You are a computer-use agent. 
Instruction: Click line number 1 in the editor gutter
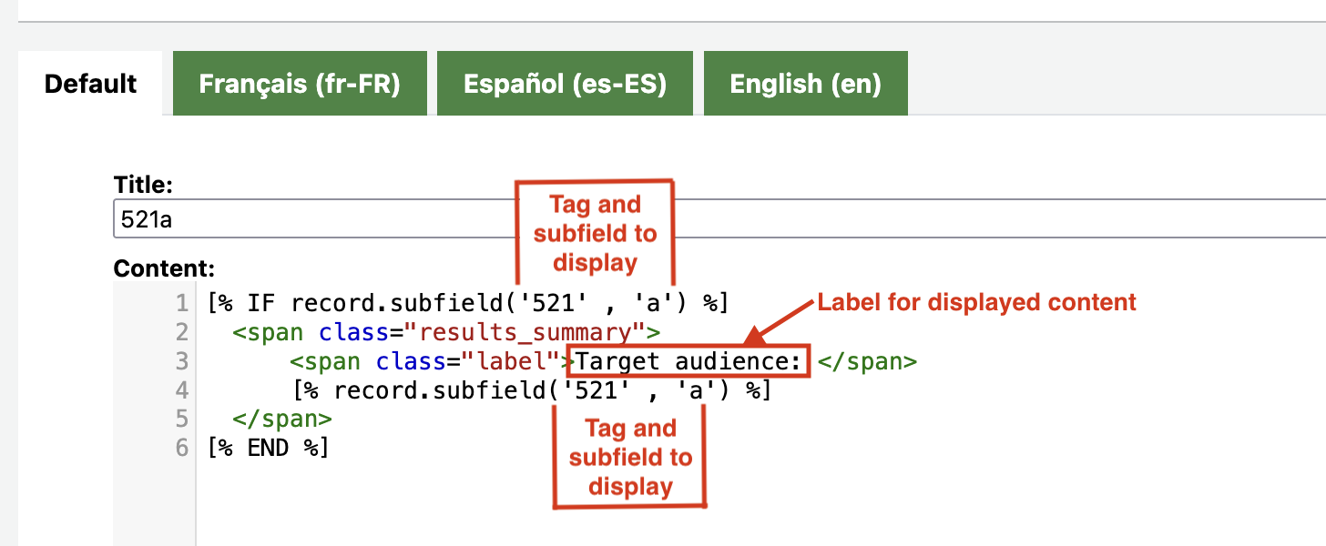point(182,303)
